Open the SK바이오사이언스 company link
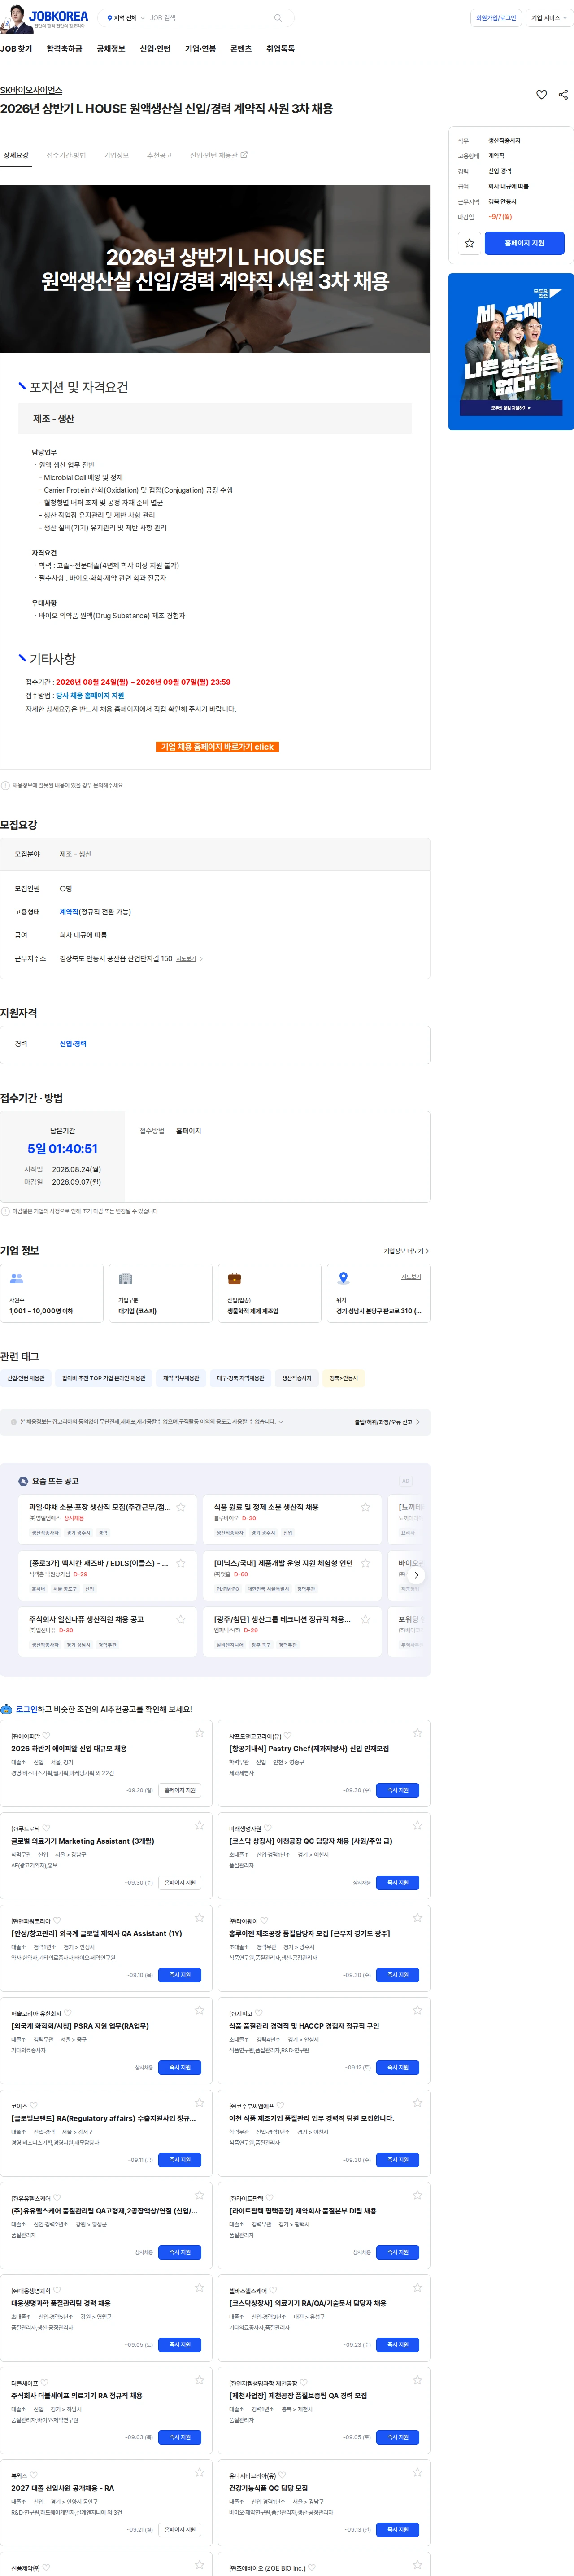Screen dimensions: 574x2576 pos(31,90)
